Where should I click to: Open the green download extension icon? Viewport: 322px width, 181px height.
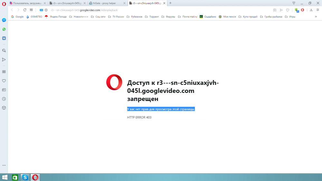[x=297, y=10]
